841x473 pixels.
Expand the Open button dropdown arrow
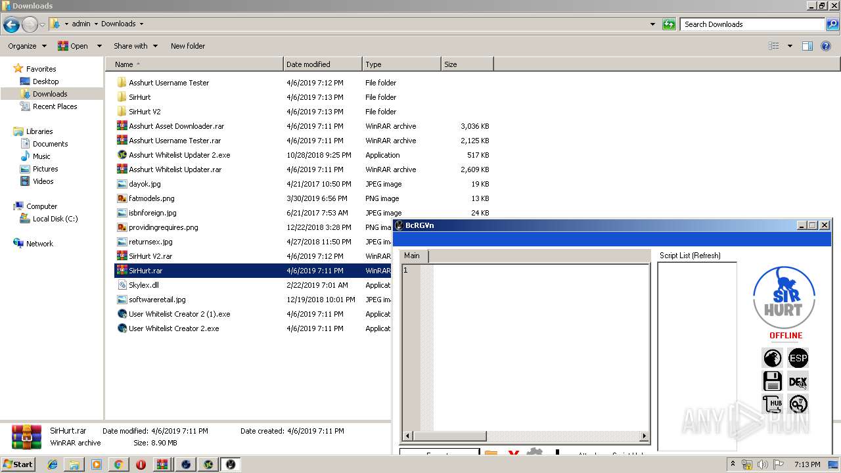coord(99,46)
